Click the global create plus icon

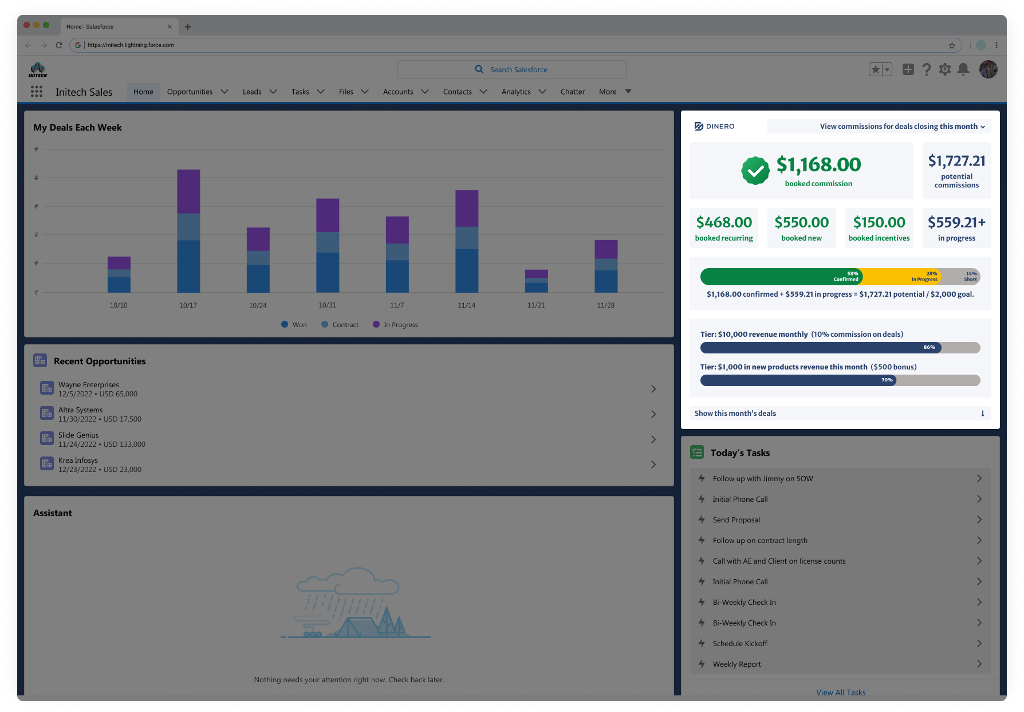click(908, 69)
